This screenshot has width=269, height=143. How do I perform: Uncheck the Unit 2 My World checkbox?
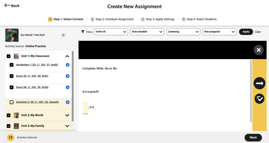9,115
